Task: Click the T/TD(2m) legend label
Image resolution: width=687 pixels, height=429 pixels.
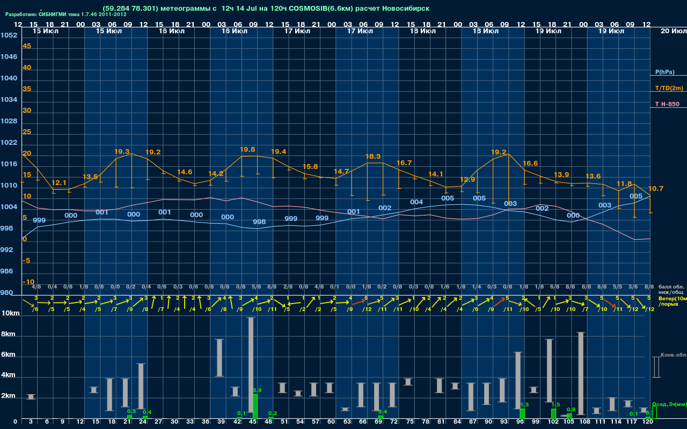Action: 669,88
